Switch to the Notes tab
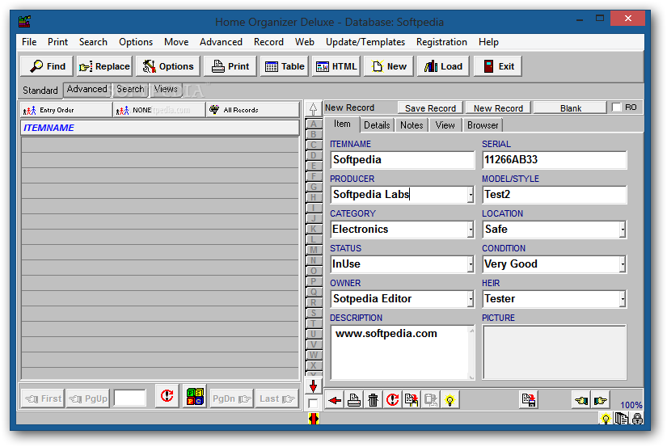The height and width of the screenshot is (447, 667). click(412, 125)
